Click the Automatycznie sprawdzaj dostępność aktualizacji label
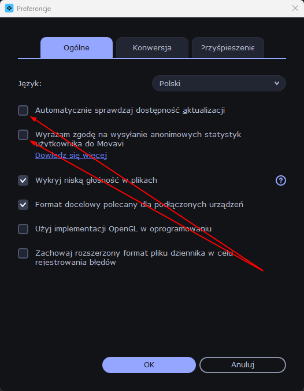304x391 pixels. pos(130,110)
